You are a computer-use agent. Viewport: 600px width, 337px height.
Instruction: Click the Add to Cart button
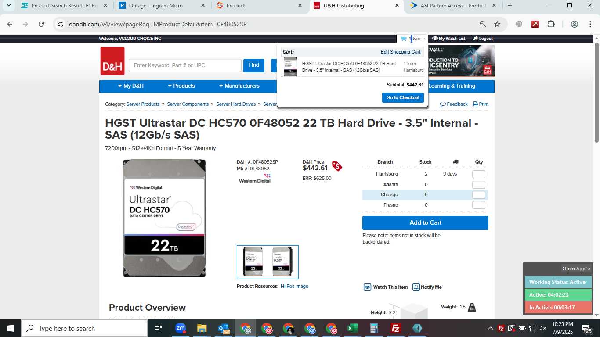(x=425, y=222)
